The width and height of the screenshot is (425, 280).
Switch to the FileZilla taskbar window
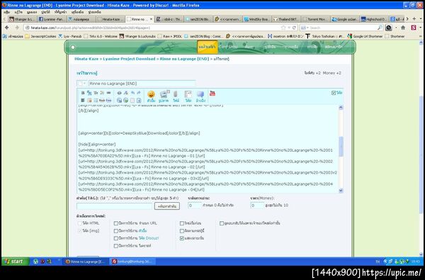[133, 262]
